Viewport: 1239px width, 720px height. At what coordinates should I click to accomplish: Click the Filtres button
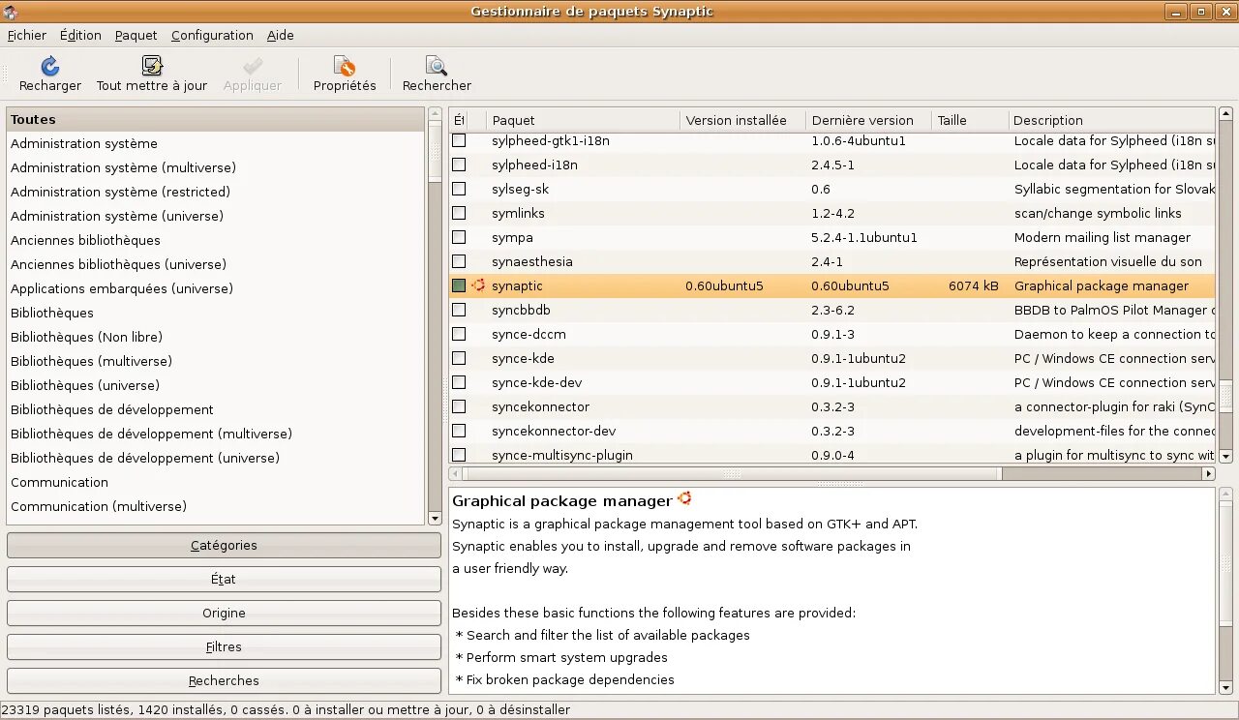[x=224, y=646]
